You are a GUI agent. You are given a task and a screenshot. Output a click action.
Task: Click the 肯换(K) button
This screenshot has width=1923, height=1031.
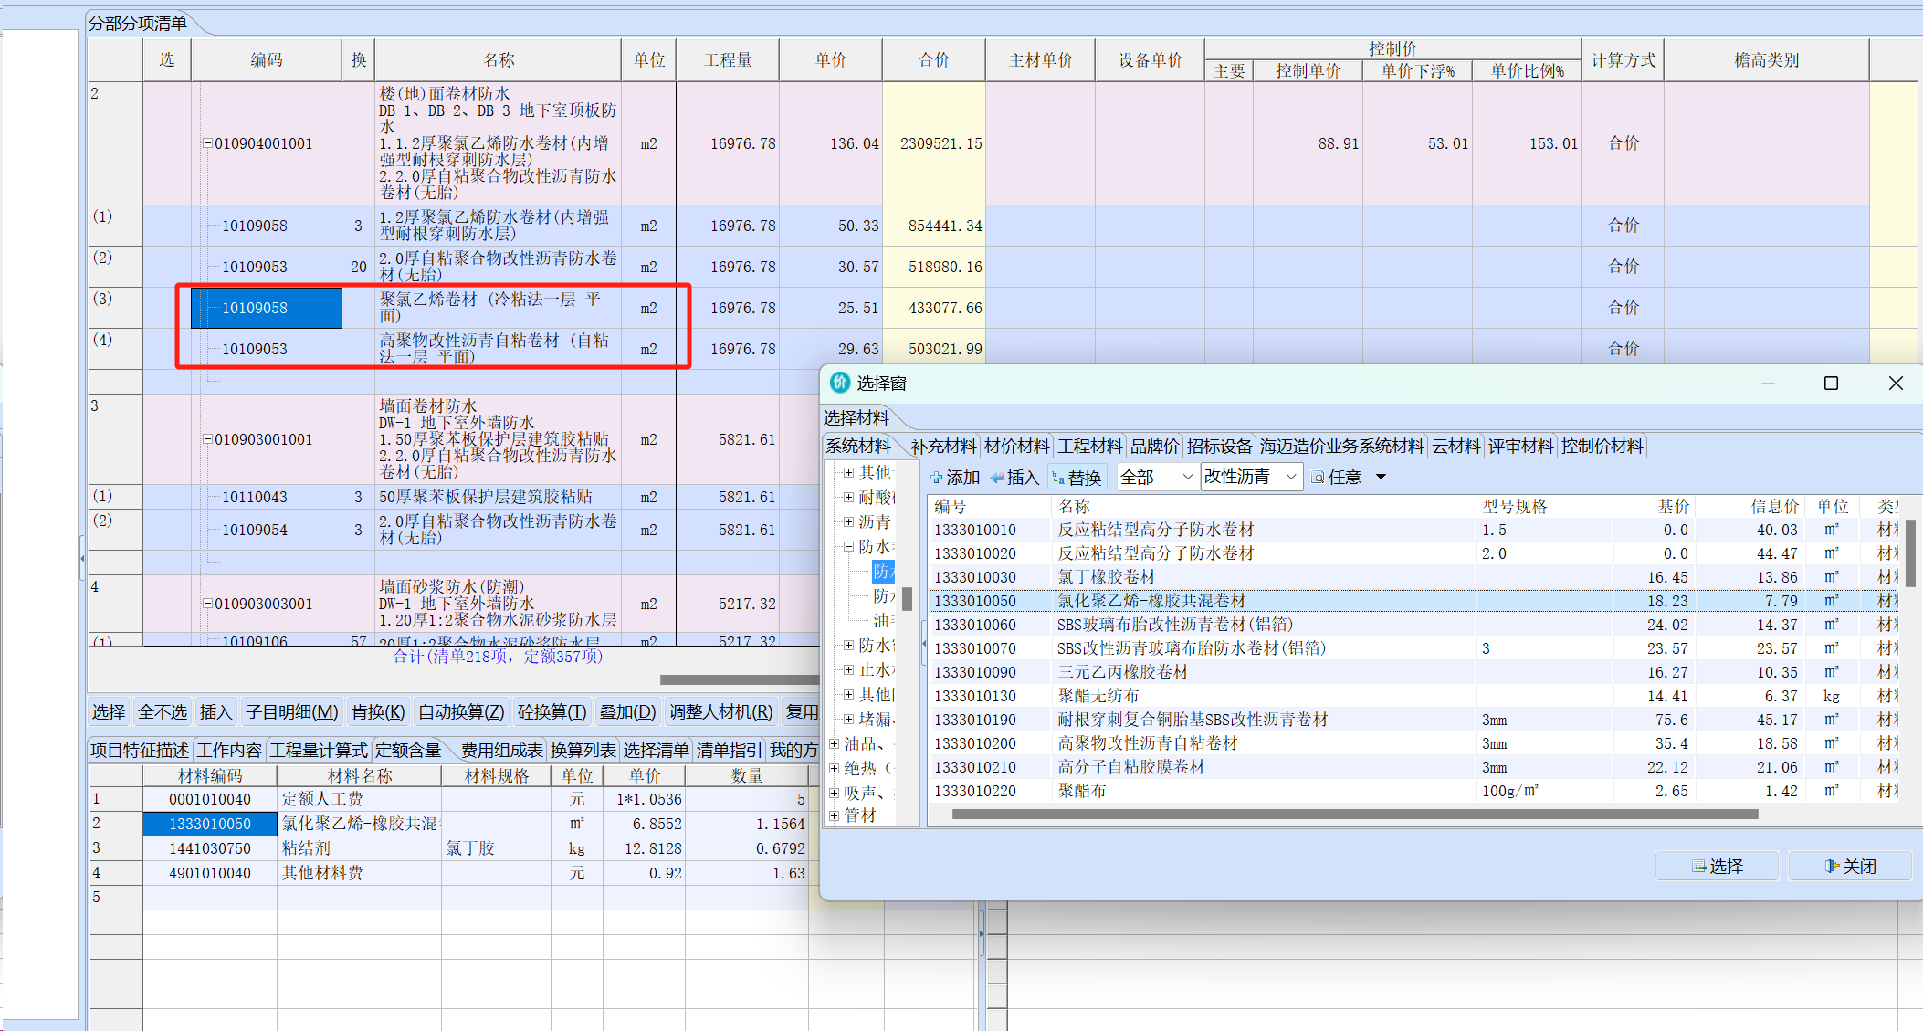pyautogui.click(x=378, y=711)
